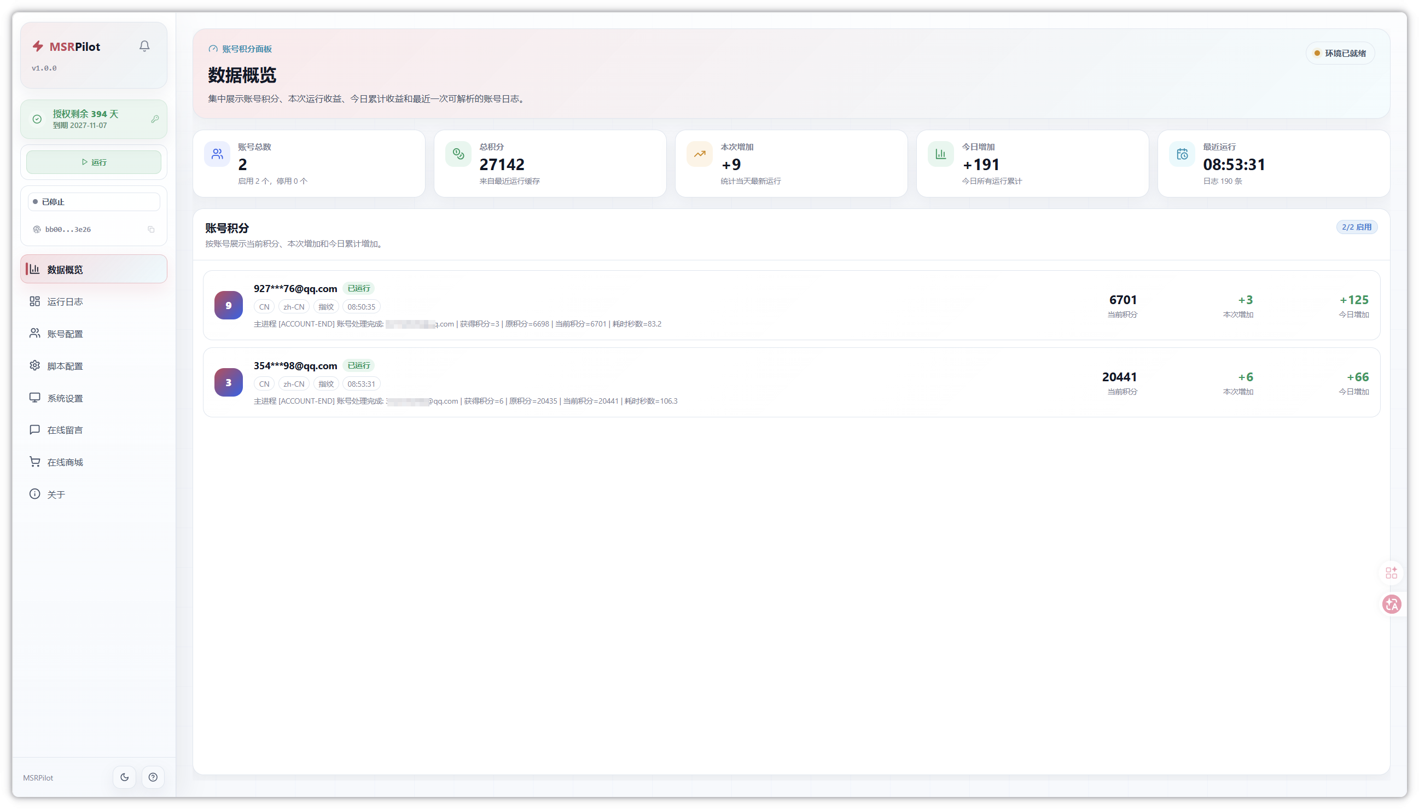Screen dimensions: 1419x809
Task: Click the 账号积分面板 breadcrumb label
Action: pos(247,49)
